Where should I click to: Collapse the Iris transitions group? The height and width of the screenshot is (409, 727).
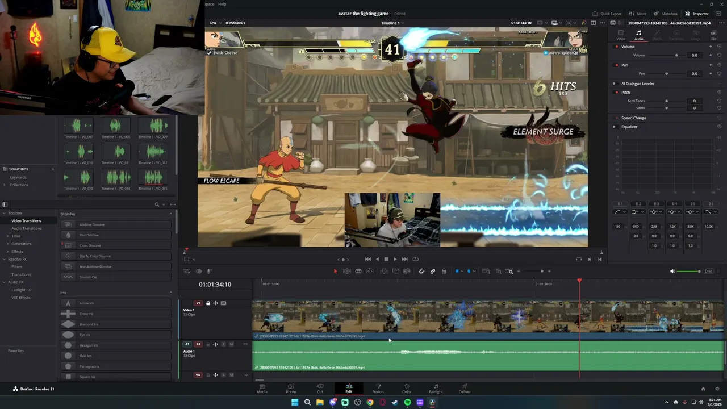[171, 293]
